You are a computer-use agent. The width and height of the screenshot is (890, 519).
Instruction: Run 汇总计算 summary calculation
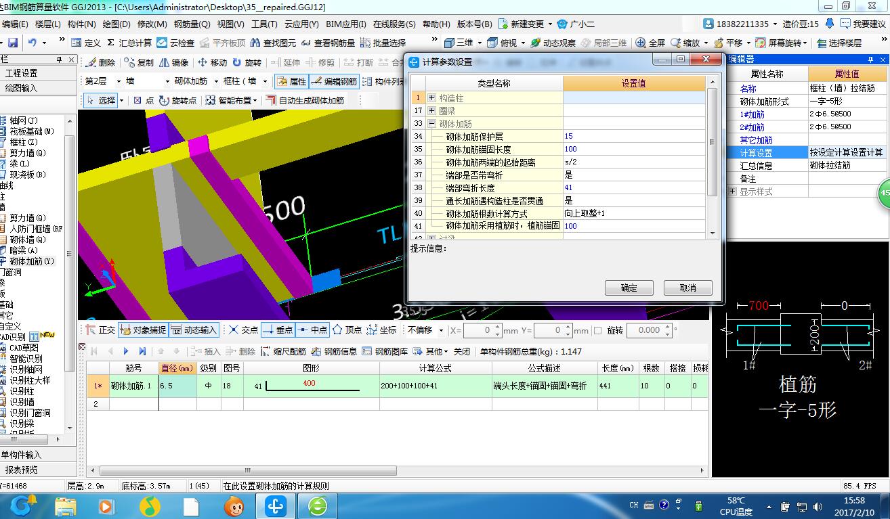(129, 43)
